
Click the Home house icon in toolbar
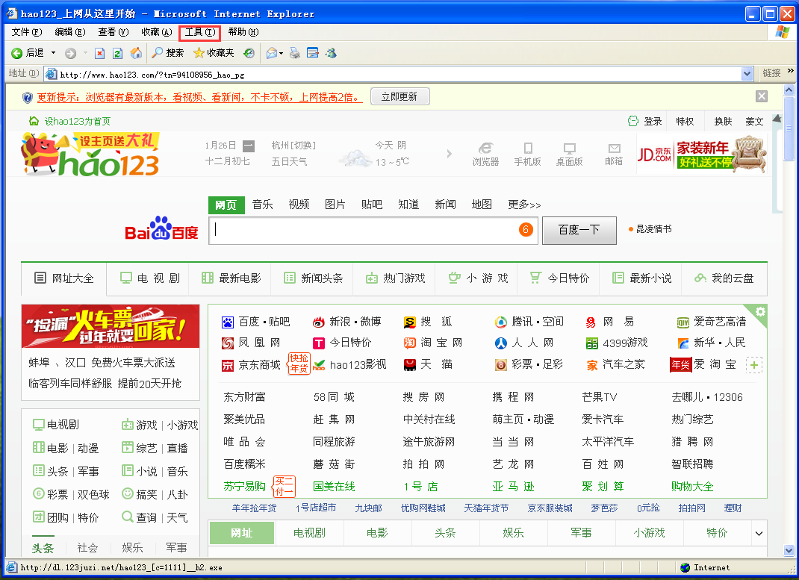[x=136, y=53]
